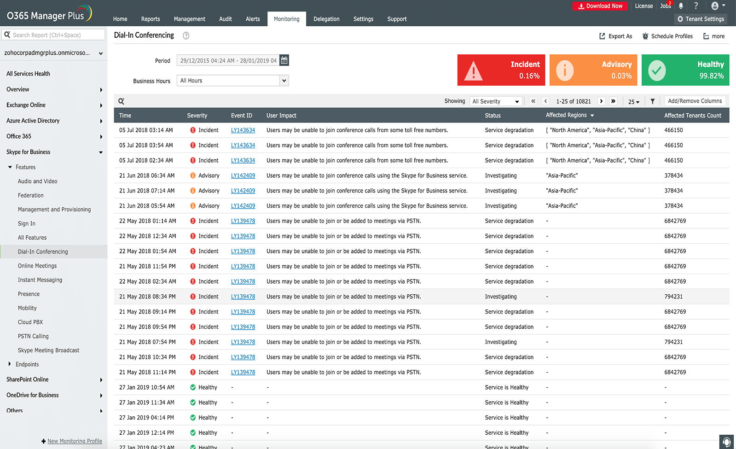Screen dimensions: 736x449
Task: Open the notifications bell icon
Action: click(681, 6)
